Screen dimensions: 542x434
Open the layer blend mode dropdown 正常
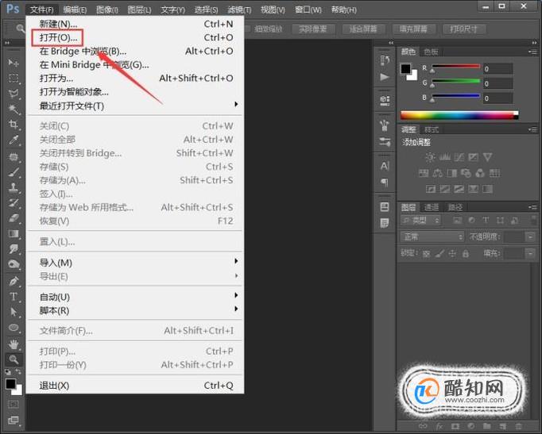[x=432, y=236]
